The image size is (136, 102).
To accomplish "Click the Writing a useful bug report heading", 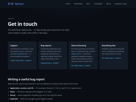I will 26,79.
